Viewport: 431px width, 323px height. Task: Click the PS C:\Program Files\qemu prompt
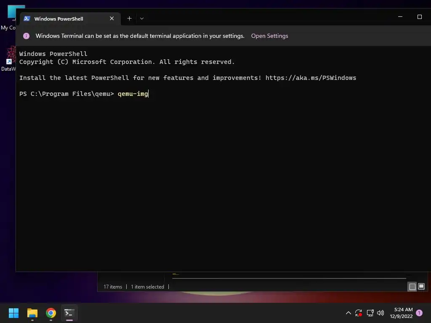(66, 94)
